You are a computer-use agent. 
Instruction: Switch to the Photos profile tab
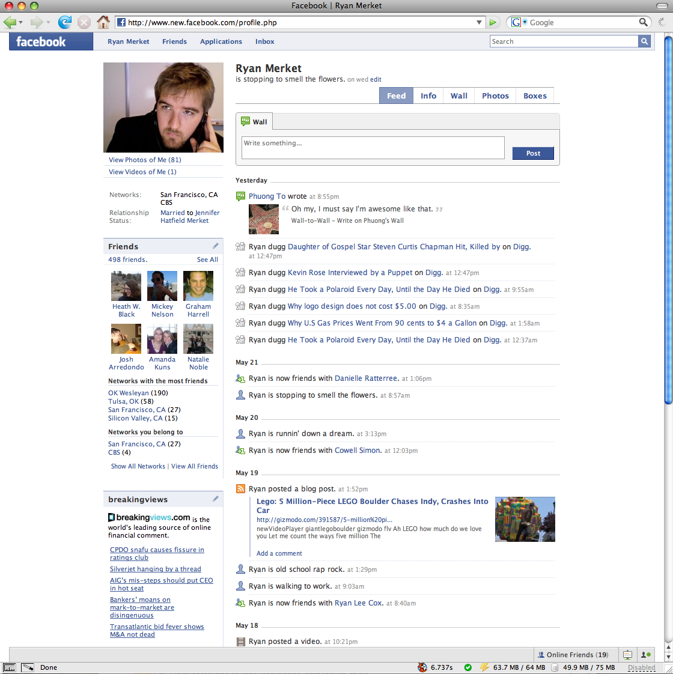coord(495,96)
